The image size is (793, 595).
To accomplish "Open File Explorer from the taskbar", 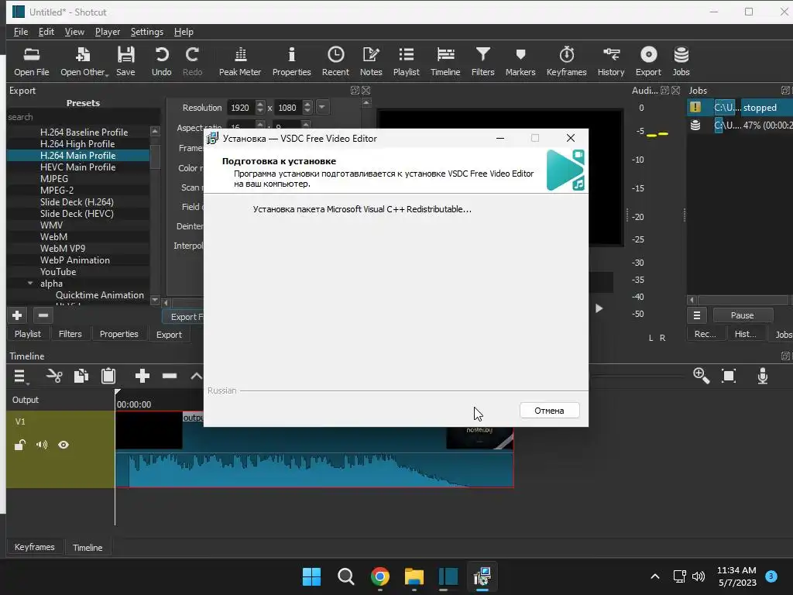I will point(414,576).
